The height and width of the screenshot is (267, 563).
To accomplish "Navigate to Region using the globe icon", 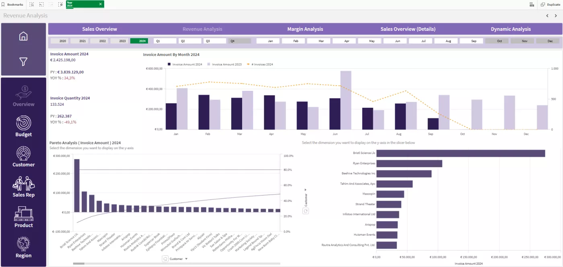I will pos(23,244).
